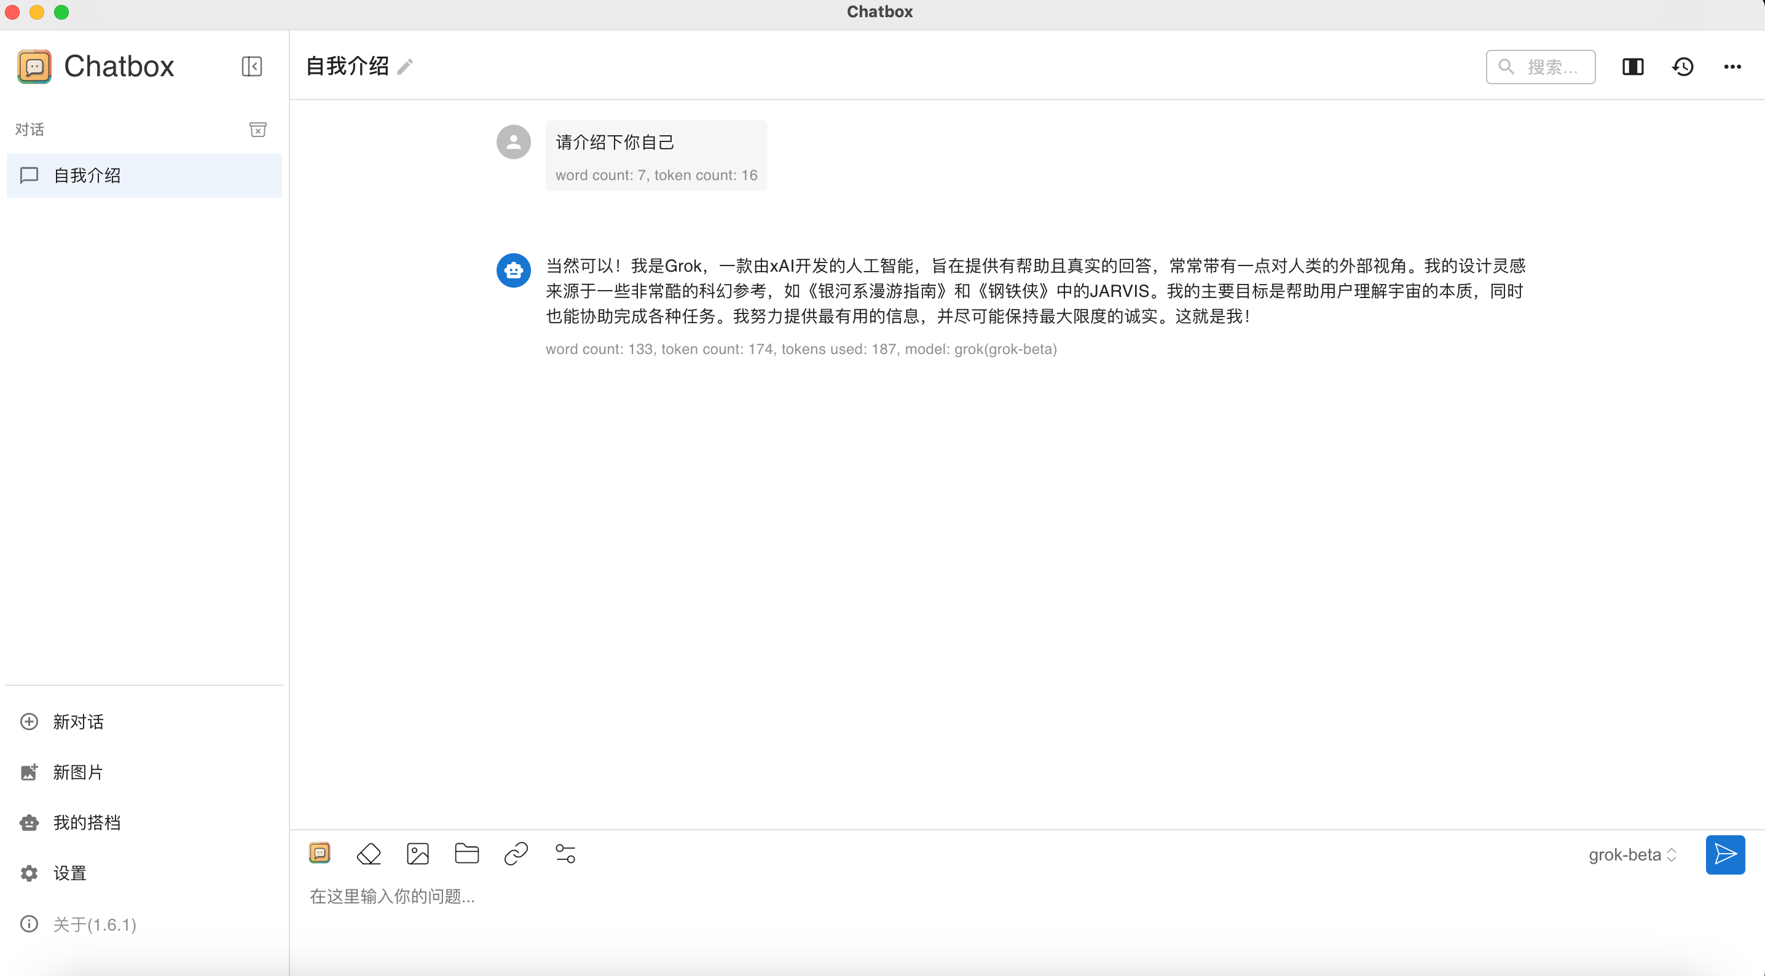Click the user avatar icon
This screenshot has height=976, width=1765.
(513, 142)
